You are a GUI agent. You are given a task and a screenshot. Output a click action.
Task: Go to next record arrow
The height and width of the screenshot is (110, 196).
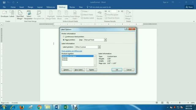(119, 11)
